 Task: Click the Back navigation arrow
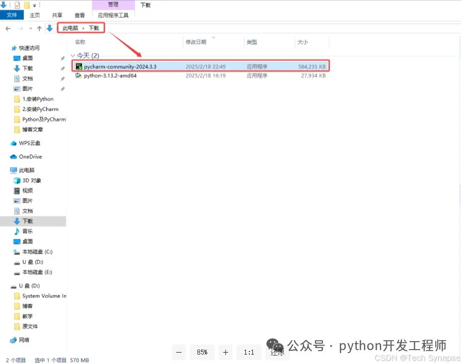pyautogui.click(x=8, y=28)
